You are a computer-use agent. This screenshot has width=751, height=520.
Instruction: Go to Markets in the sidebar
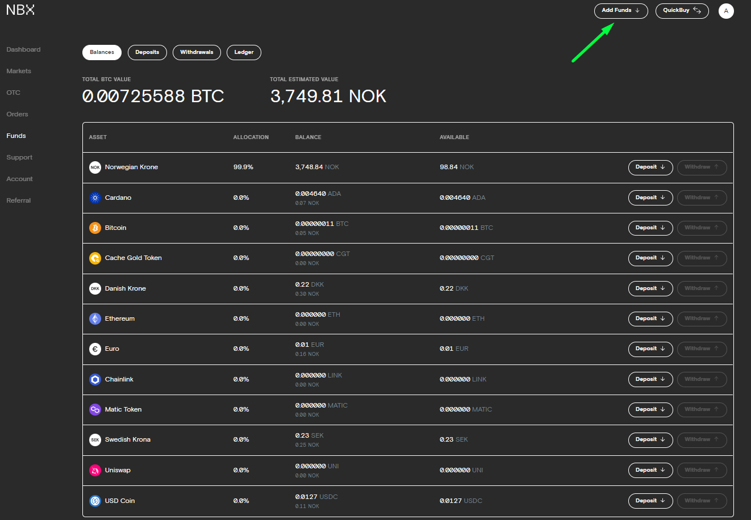coord(19,71)
